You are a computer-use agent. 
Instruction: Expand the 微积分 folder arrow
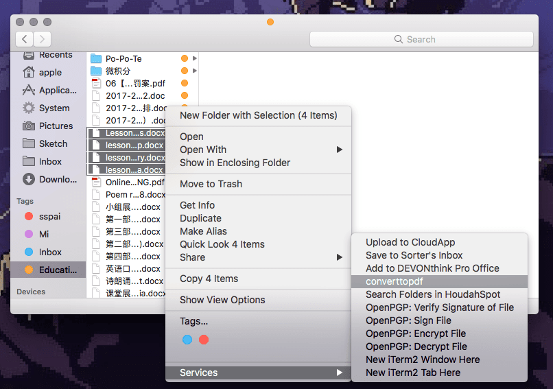(195, 71)
